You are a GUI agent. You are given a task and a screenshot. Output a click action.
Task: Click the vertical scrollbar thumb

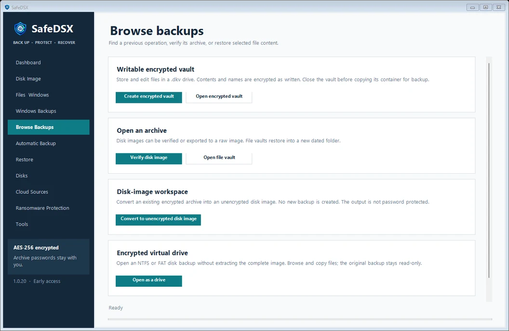point(489,171)
